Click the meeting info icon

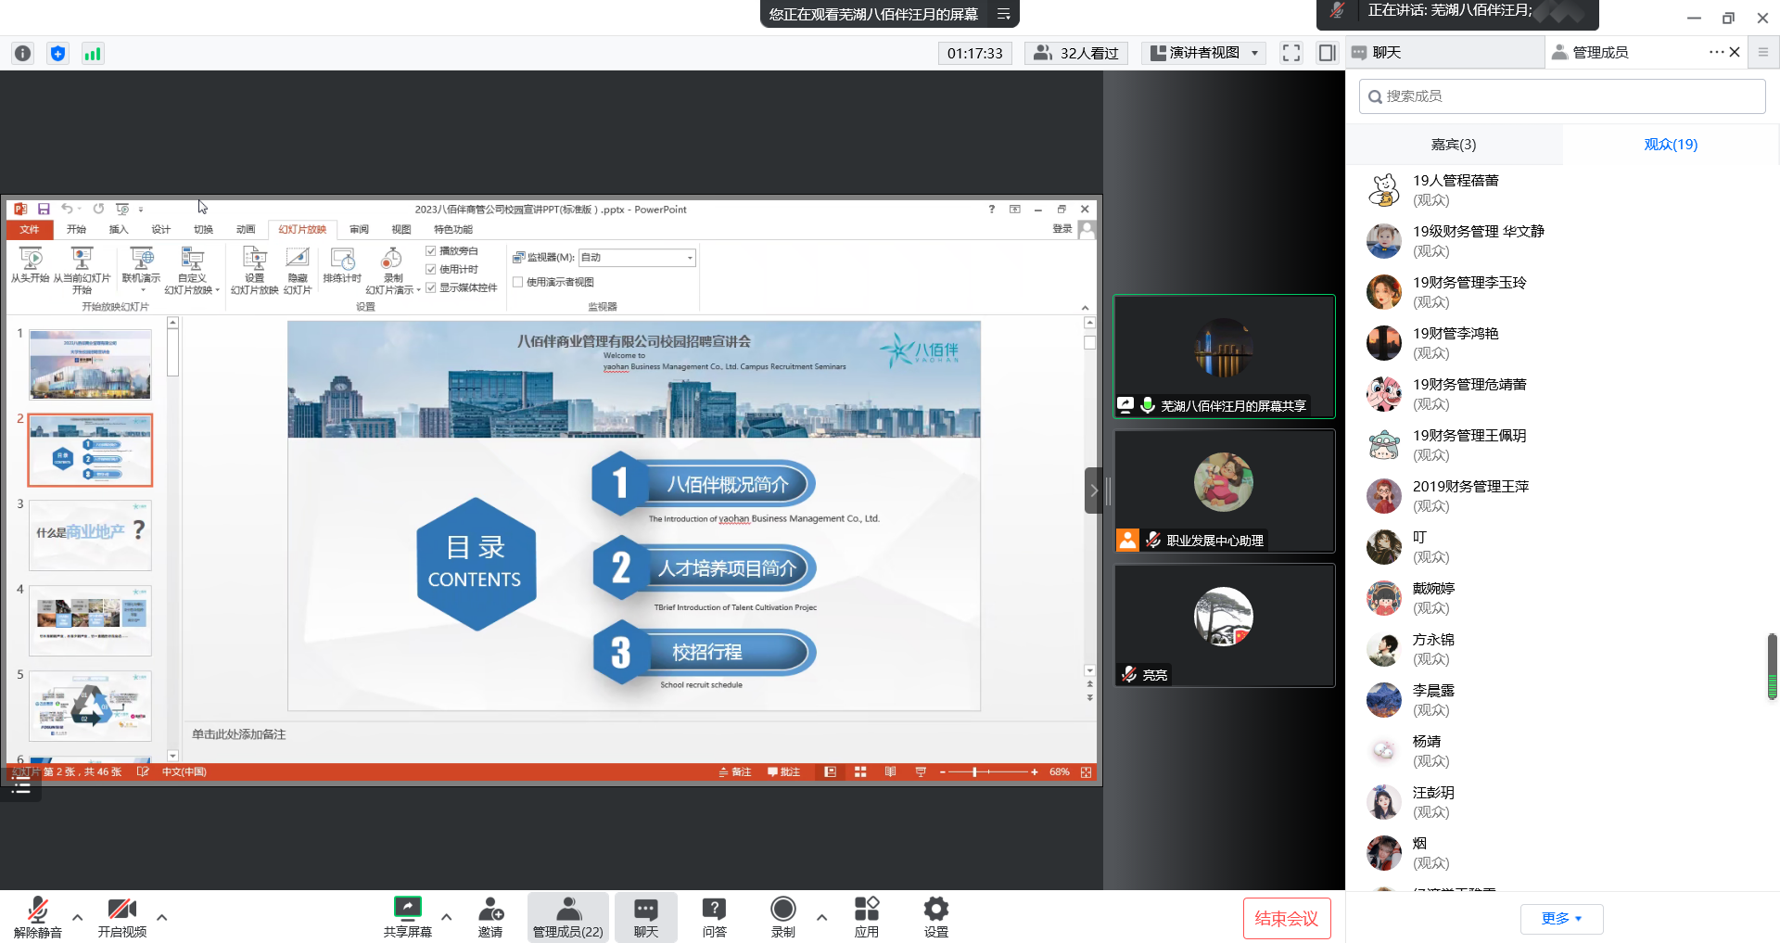coord(23,53)
